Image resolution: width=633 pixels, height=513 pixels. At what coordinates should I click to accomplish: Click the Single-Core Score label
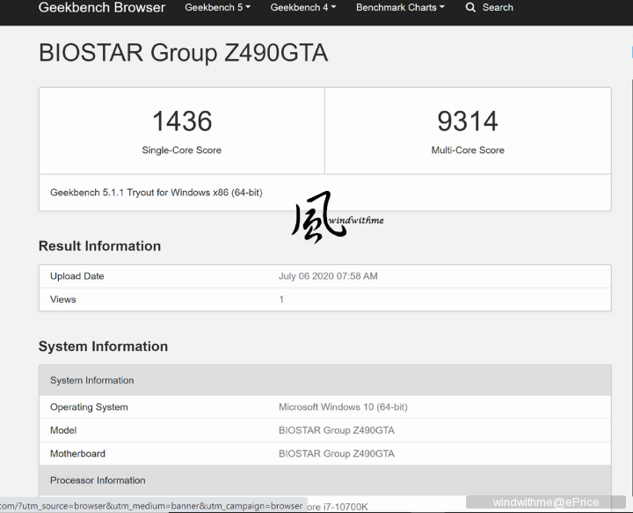click(x=182, y=150)
